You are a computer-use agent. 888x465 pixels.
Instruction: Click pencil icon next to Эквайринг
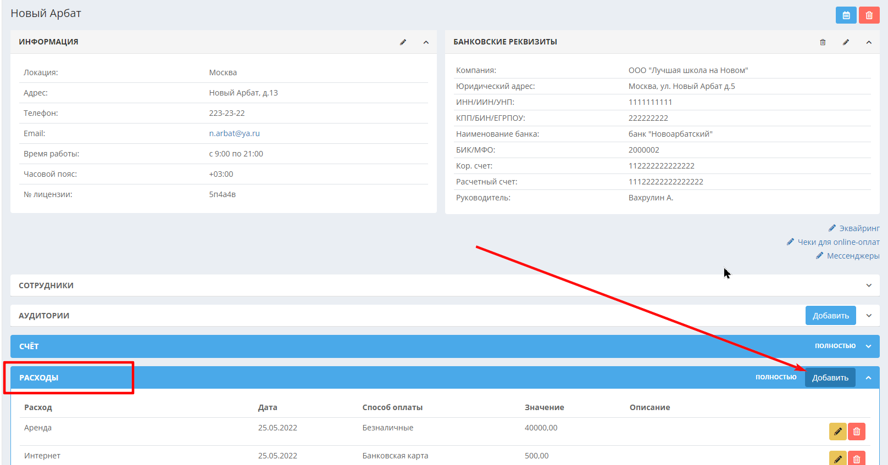832,228
